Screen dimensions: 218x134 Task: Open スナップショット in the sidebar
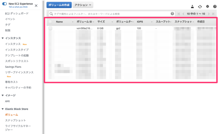15,120
